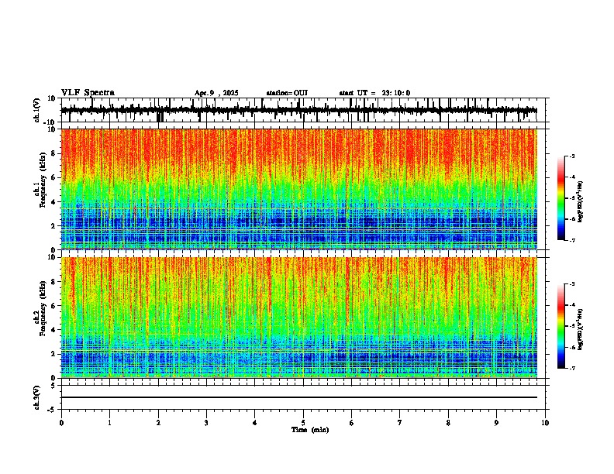Click the ch.2 frequency spectrogram panel

[298, 318]
